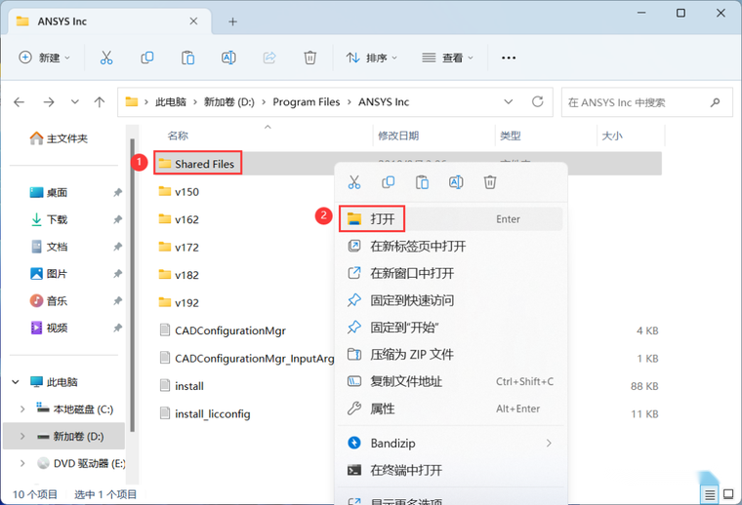The height and width of the screenshot is (505, 742).
Task: Expand the Bandizip submenu arrow
Action: click(x=549, y=444)
